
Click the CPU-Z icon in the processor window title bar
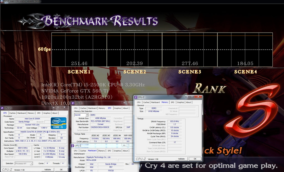coord(2,108)
